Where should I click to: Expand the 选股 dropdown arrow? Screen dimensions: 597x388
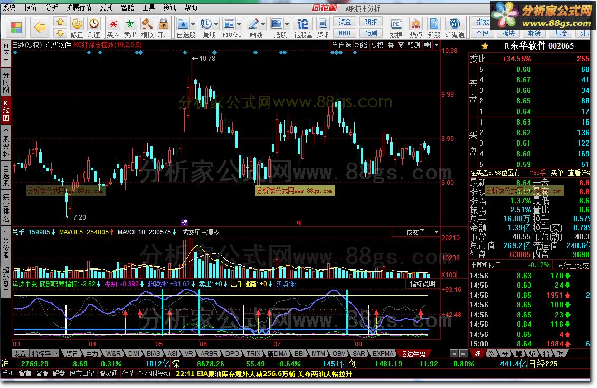pyautogui.click(x=287, y=24)
